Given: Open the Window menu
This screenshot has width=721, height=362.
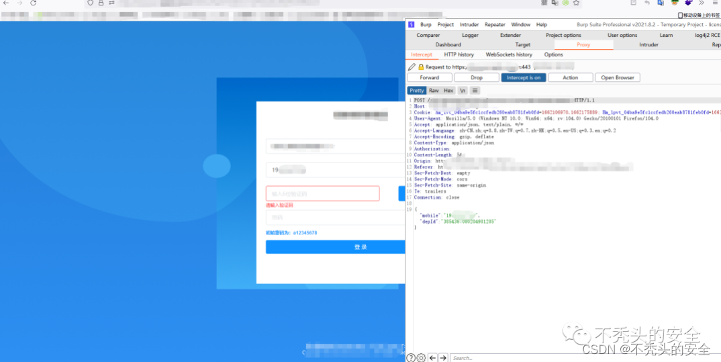Looking at the screenshot, I should pyautogui.click(x=520, y=25).
